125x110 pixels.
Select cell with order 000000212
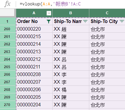34,59
